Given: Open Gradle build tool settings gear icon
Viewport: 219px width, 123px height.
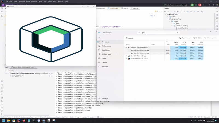Looking at the screenshot, I should [x=202, y=11].
